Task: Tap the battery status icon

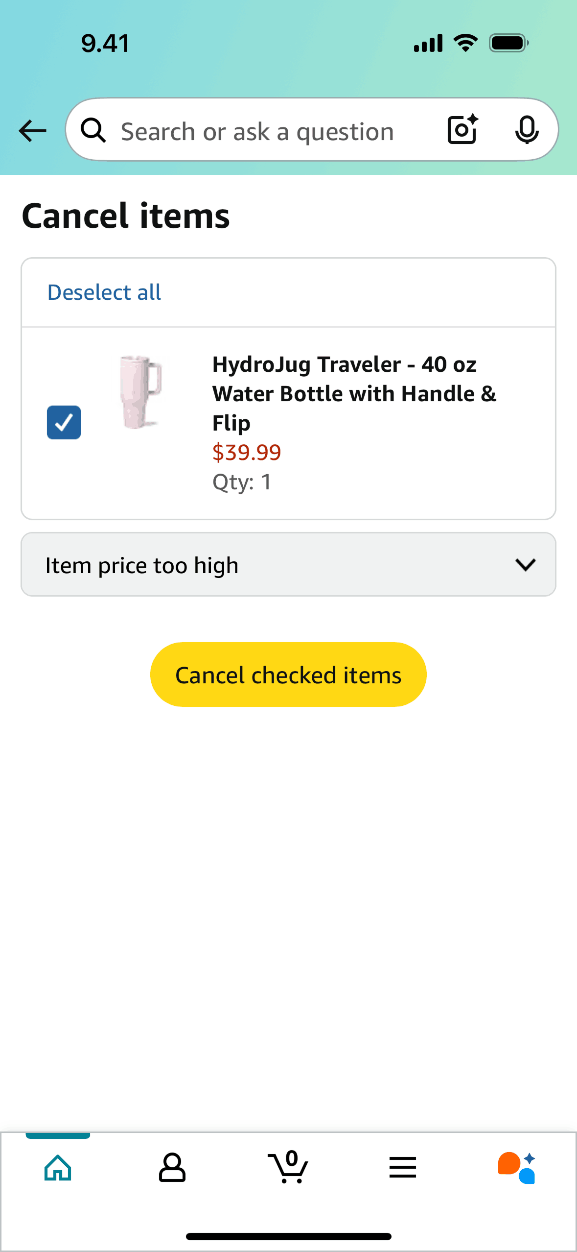Action: click(x=508, y=43)
